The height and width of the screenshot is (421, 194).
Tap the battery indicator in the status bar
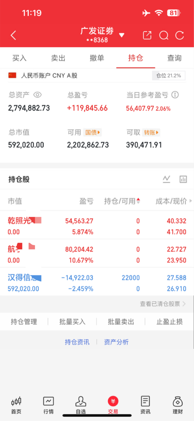pos(174,13)
